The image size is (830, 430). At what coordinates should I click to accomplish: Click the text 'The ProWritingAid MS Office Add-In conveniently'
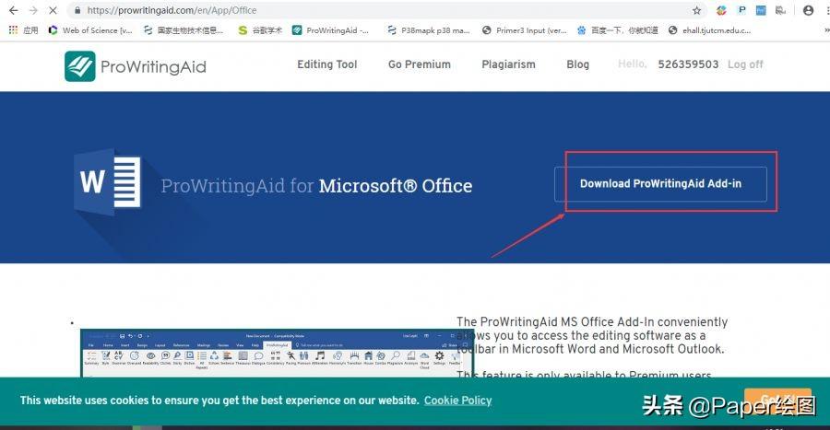[592, 321]
